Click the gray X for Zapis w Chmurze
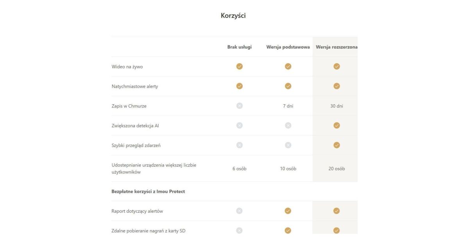The height and width of the screenshot is (246, 469). click(240, 106)
